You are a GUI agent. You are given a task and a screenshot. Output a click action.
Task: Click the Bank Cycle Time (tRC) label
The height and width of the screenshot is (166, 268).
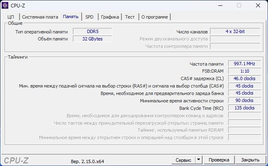click(201, 108)
